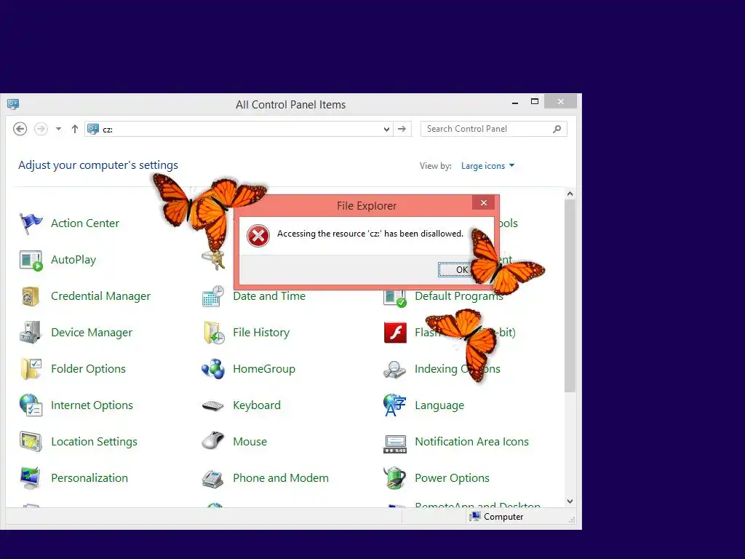Image resolution: width=745 pixels, height=559 pixels.
Task: Open the Indexing Options magnifier icon
Action: (395, 369)
